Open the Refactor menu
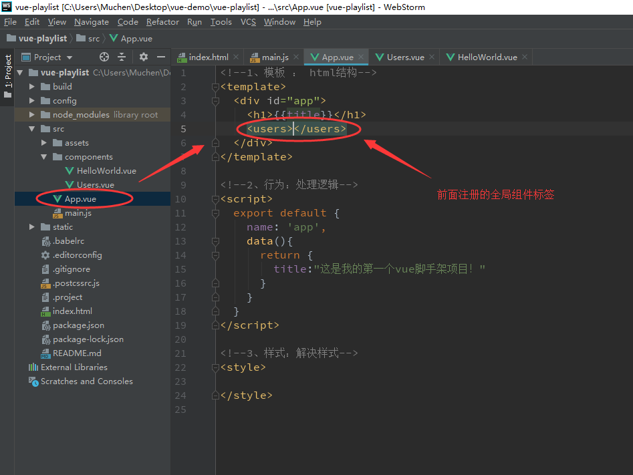 coord(162,21)
